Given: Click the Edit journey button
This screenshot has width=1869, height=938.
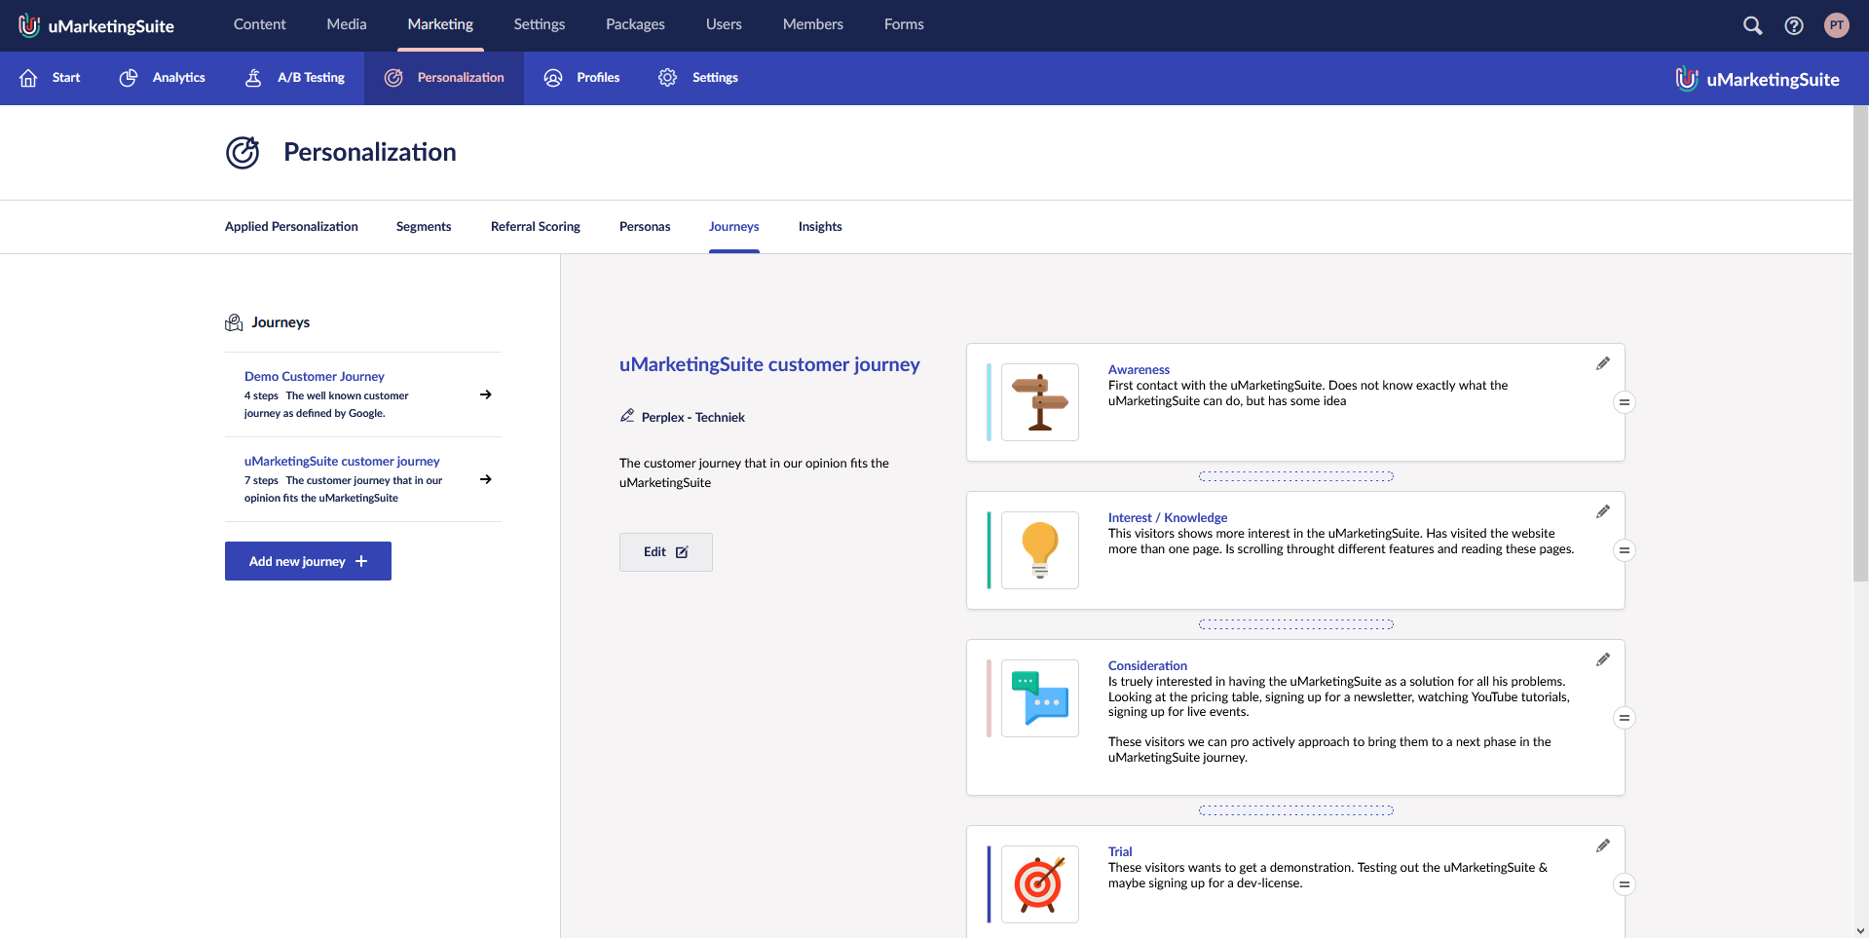Looking at the screenshot, I should click(666, 552).
